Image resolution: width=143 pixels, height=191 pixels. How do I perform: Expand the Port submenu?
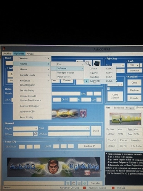coord(67,64)
